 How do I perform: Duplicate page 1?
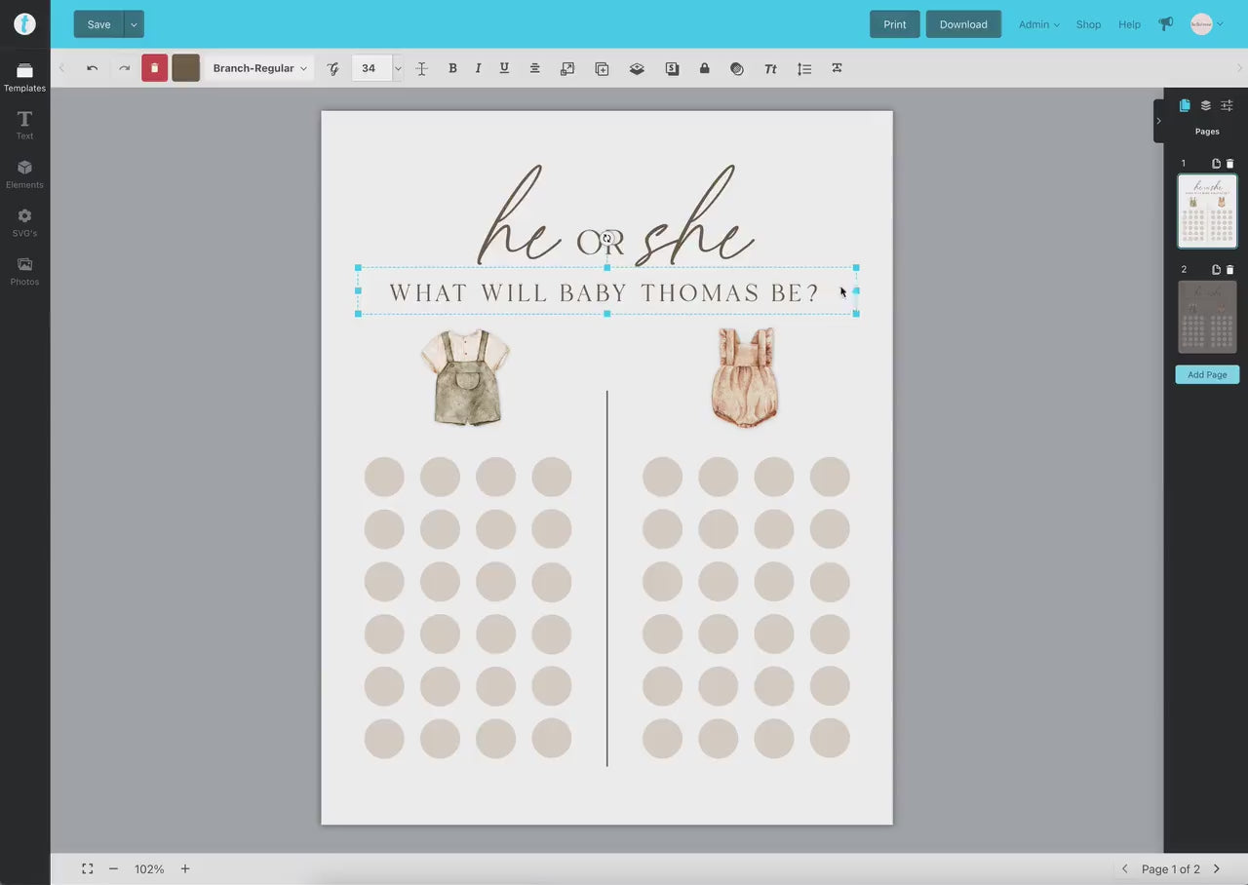click(1216, 164)
